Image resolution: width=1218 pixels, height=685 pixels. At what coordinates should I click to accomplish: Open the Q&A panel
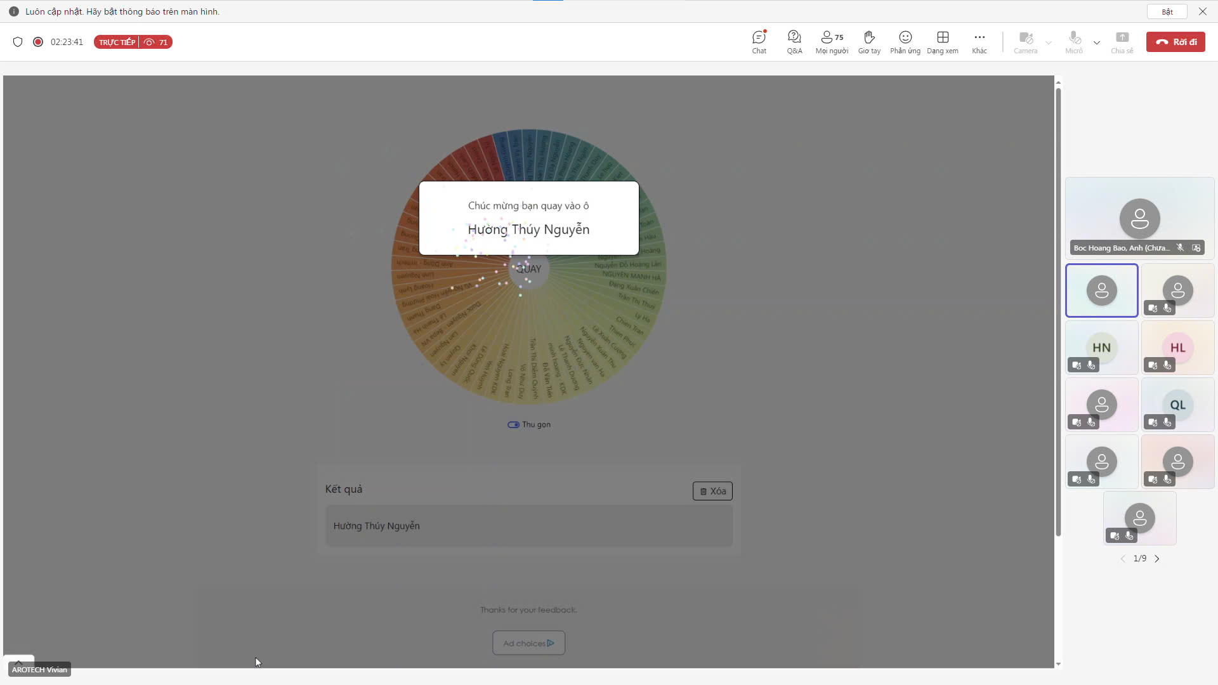(x=794, y=42)
